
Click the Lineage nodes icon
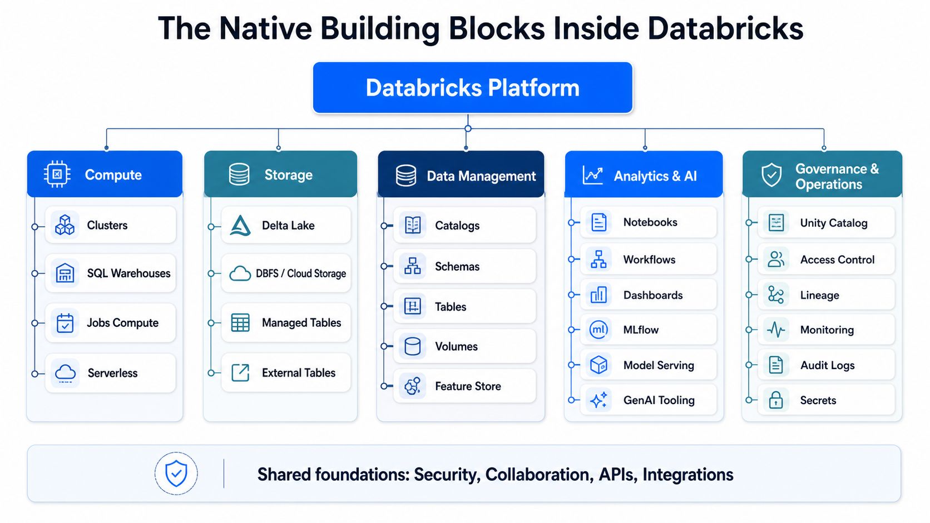pyautogui.click(x=776, y=295)
